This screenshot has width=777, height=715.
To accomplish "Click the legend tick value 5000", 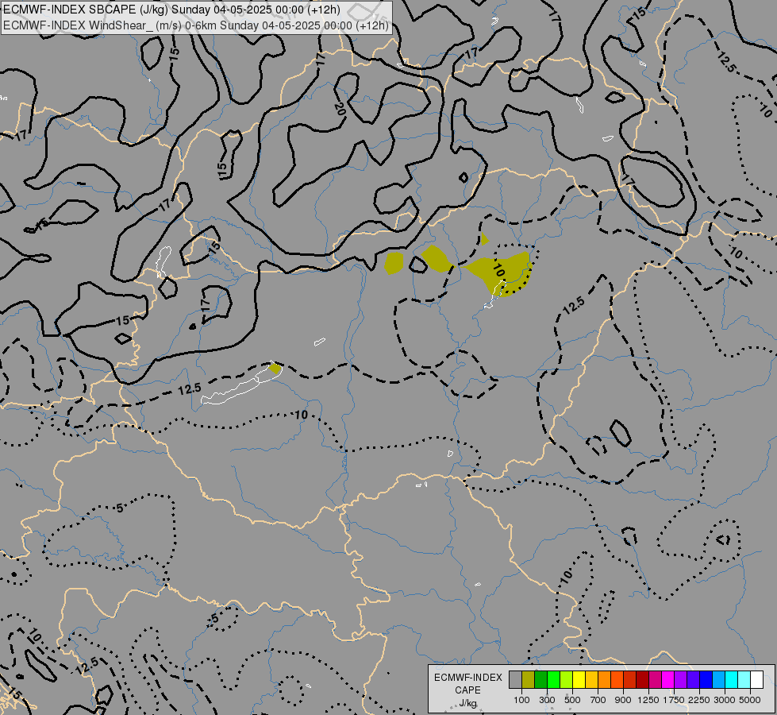I will [x=750, y=700].
